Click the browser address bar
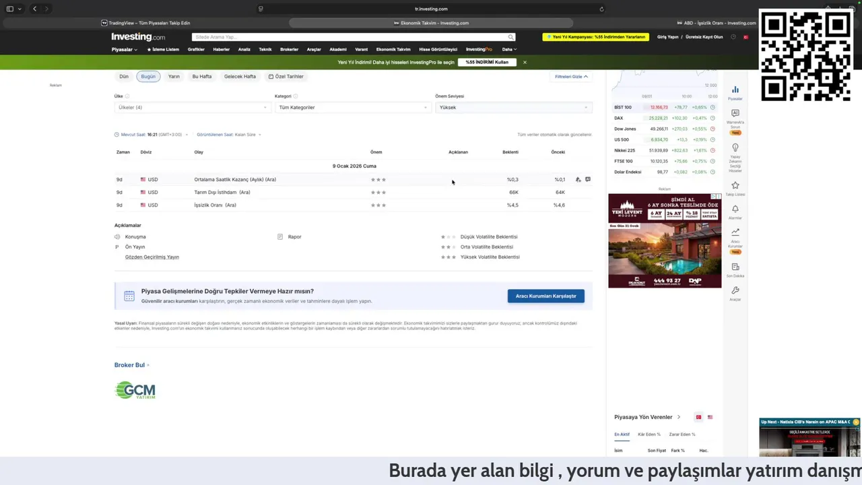 [431, 9]
